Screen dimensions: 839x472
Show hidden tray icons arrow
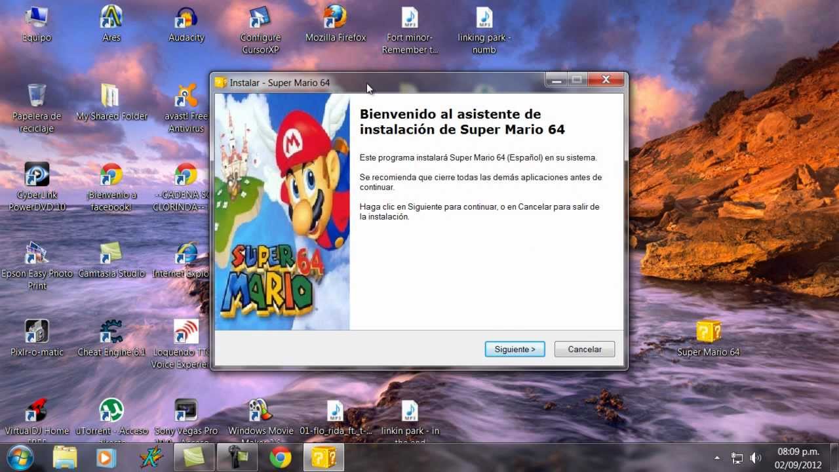click(x=717, y=458)
